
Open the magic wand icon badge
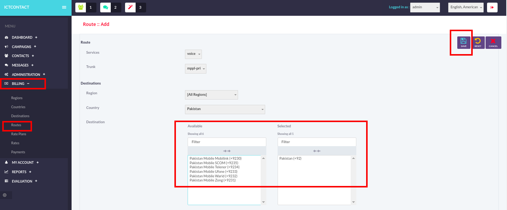point(130,7)
